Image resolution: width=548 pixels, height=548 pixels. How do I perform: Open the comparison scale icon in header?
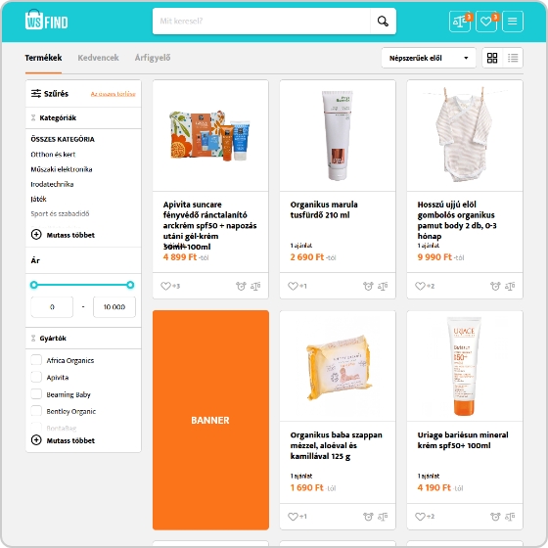[460, 22]
